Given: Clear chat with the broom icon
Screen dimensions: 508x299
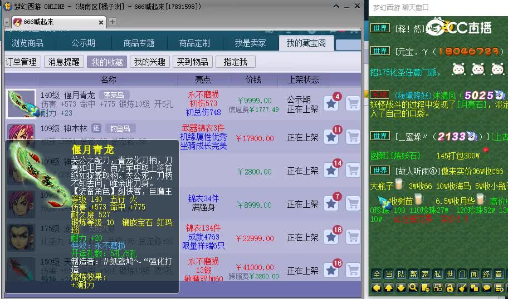Looking at the screenshot, I should (x=462, y=288).
